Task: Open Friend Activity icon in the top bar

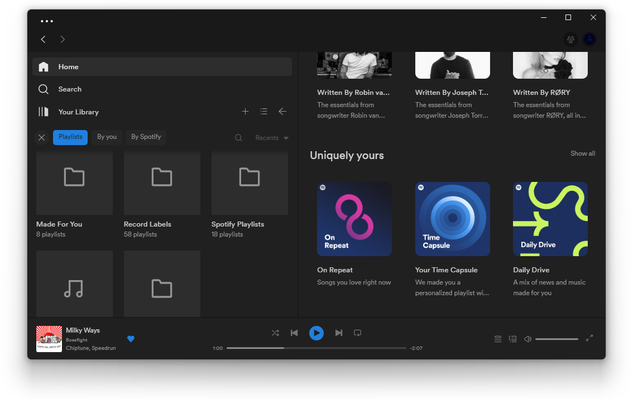Action: 570,39
